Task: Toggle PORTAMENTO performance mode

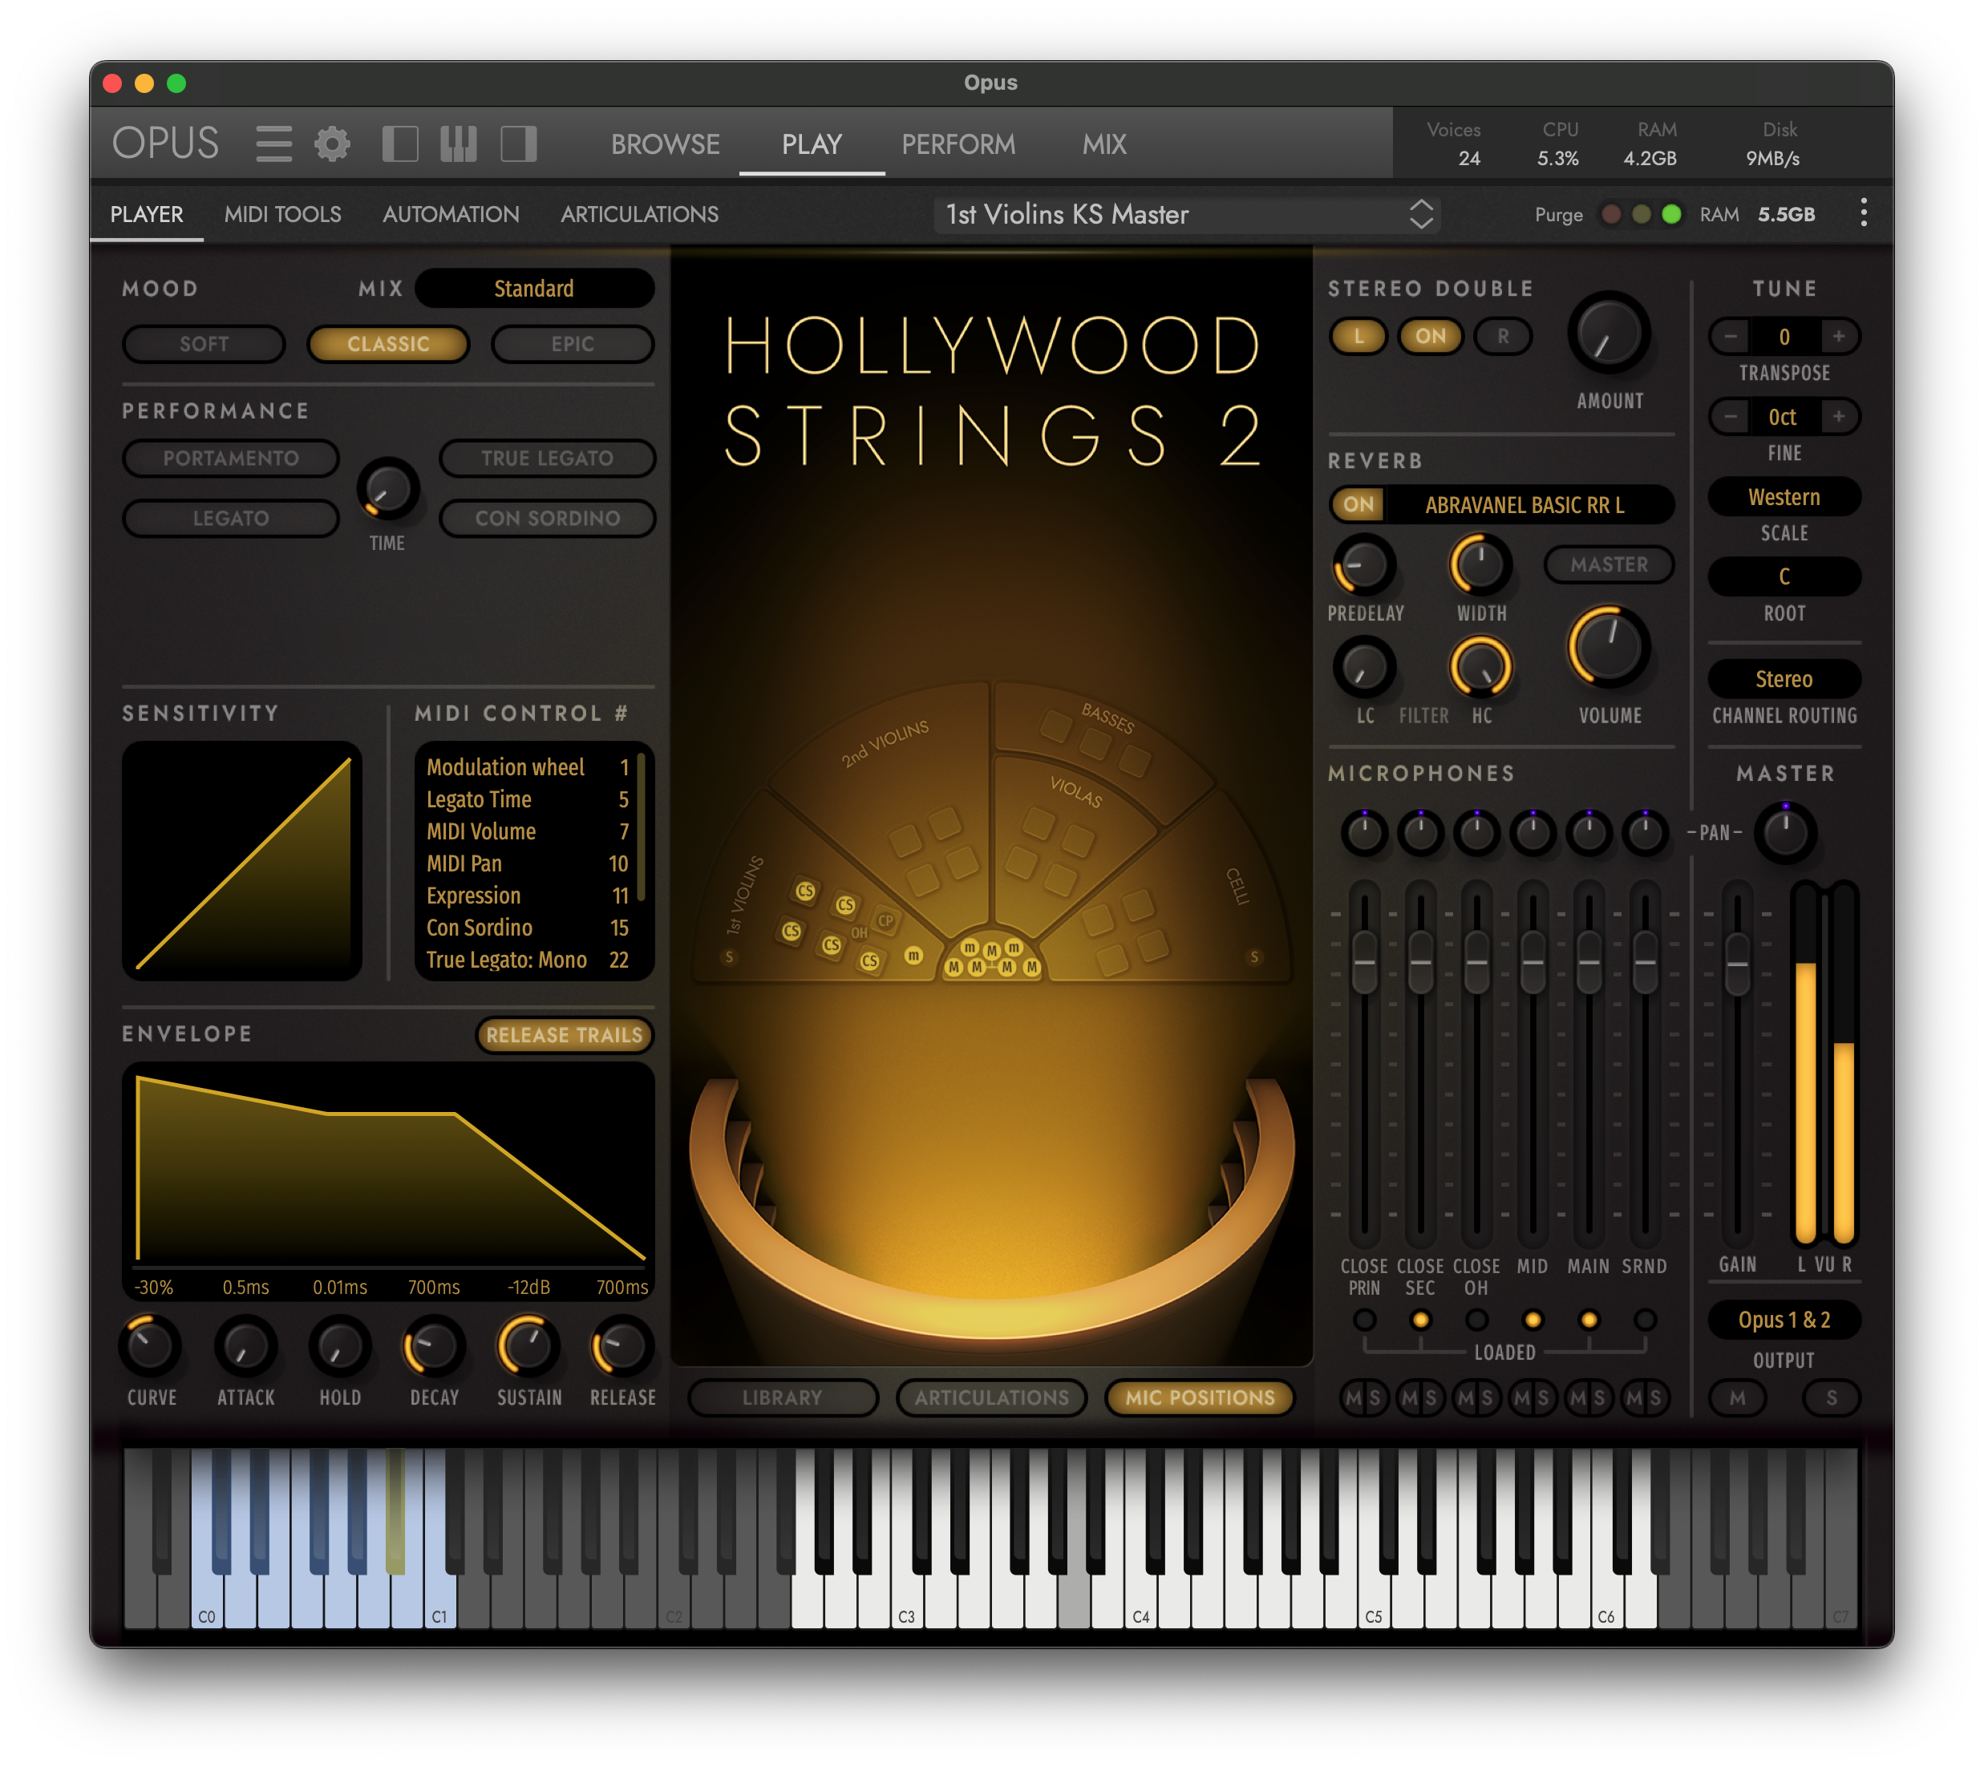Action: coord(231,459)
